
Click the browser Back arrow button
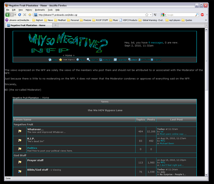click(7, 15)
